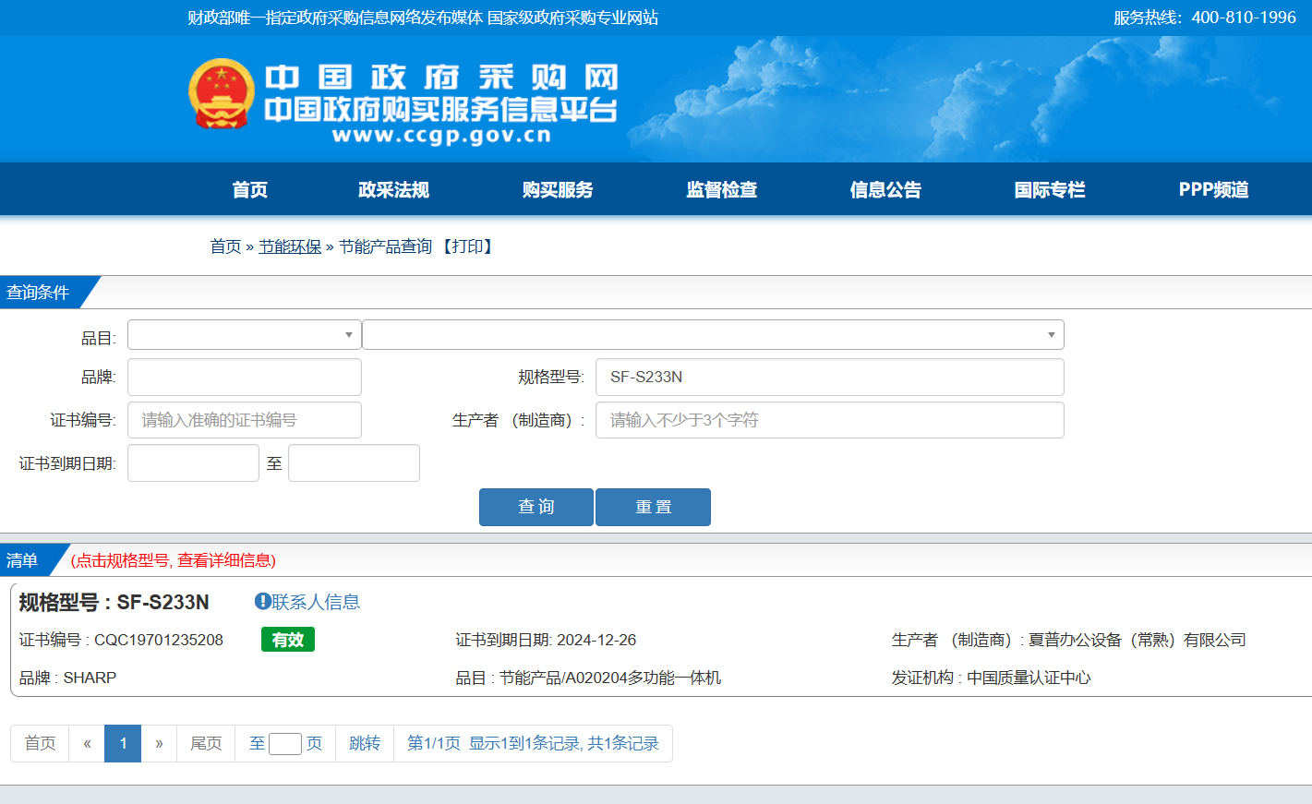
Task: Click expiry date 2024-12-26 text
Action: pyautogui.click(x=596, y=640)
